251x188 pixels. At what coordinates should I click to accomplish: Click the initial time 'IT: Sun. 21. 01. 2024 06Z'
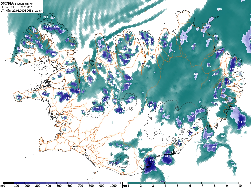coord(16,7)
